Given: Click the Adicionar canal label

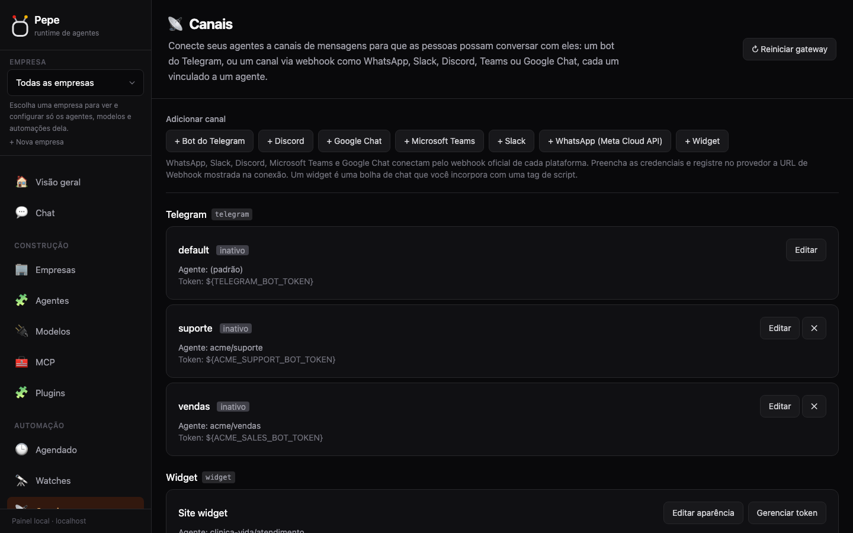Looking at the screenshot, I should pyautogui.click(x=195, y=119).
